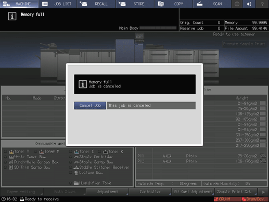Click the Outside Humidity field
Image resolution: width=269 pixels, height=202 pixels.
pos(234,184)
